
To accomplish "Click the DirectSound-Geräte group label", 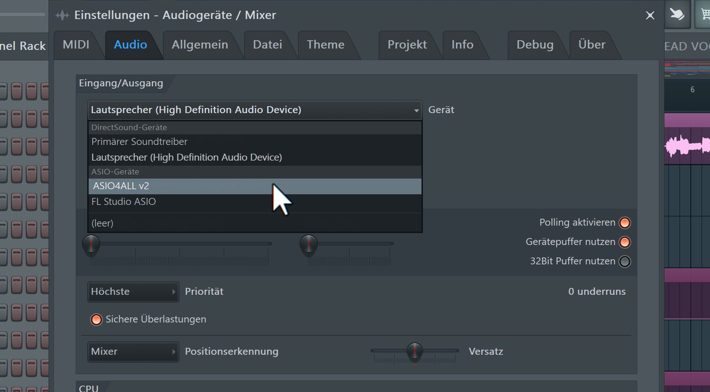I will (129, 127).
